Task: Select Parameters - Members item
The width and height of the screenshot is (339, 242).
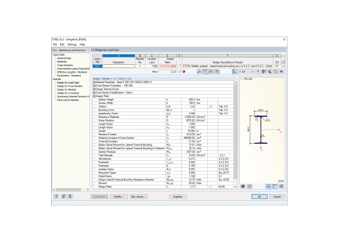Action: coord(69,75)
